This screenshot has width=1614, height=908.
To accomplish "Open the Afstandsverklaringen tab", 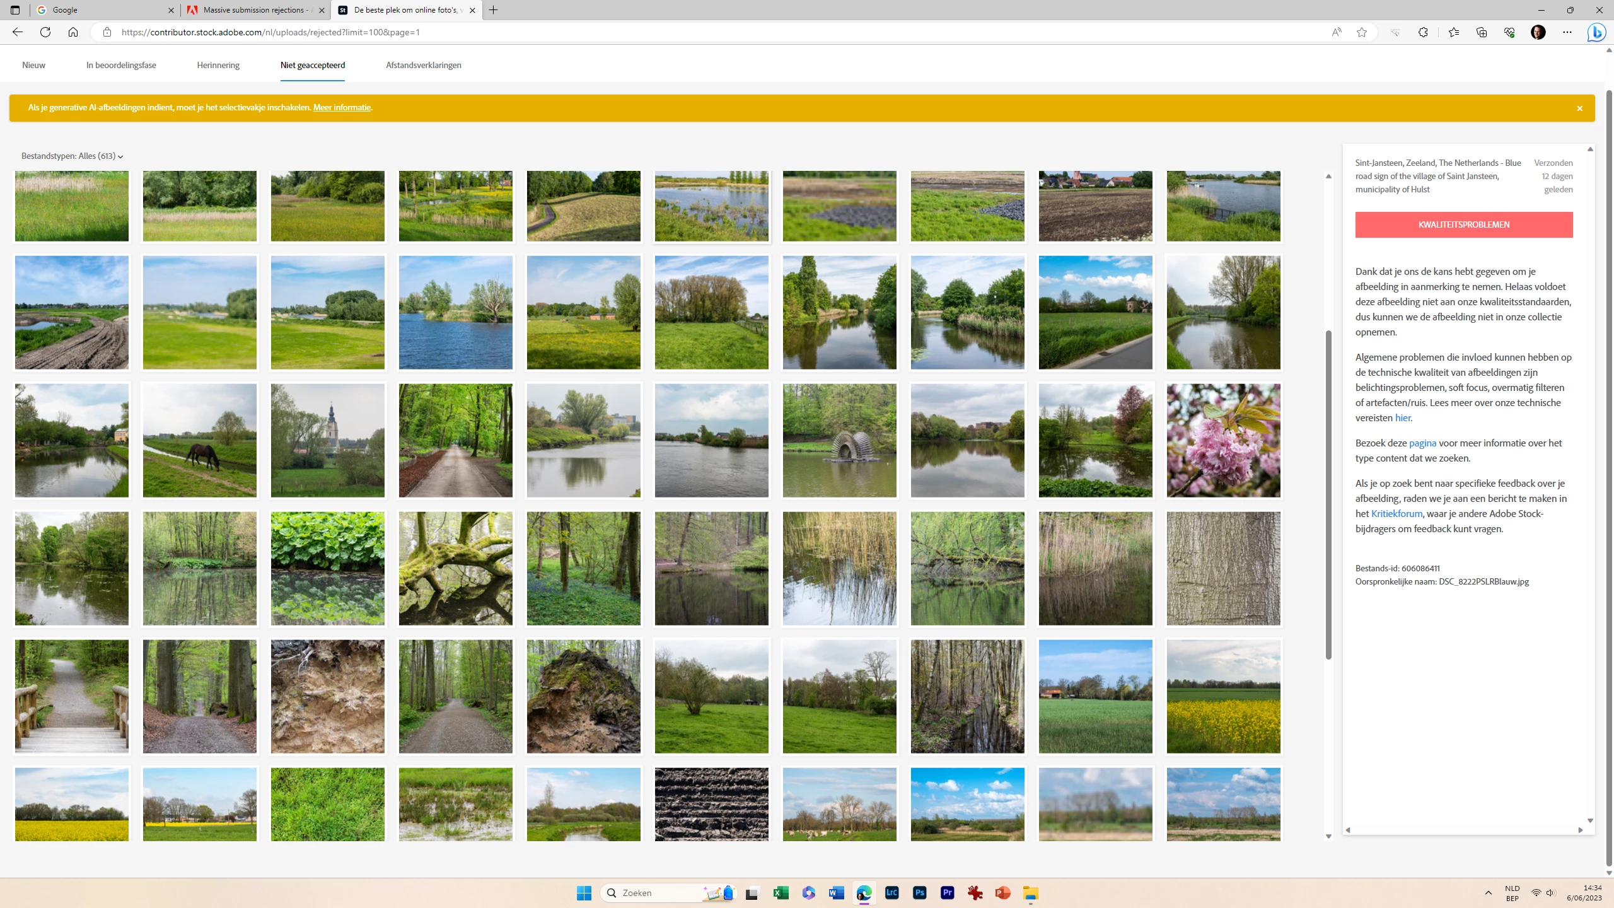I will click(x=423, y=65).
